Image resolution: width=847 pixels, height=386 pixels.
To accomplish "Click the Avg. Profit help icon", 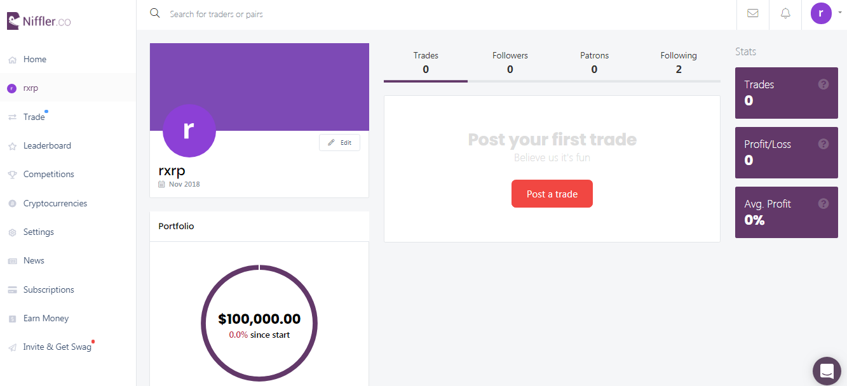I will [x=823, y=204].
